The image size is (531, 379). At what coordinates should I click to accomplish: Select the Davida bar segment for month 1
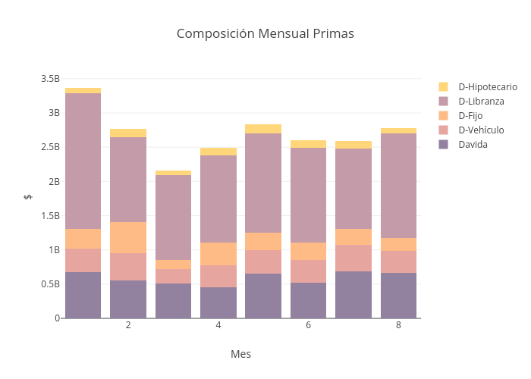[x=83, y=295]
